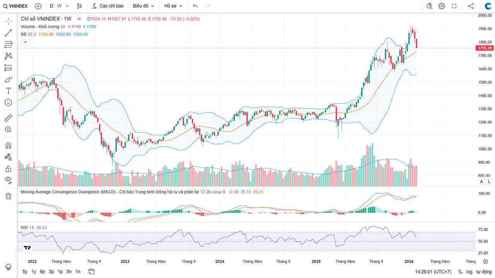Viewport: 495px width, 278px height.
Task: Open the share chart icon
Action: (x=471, y=6)
